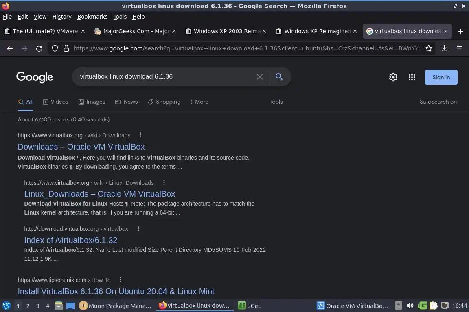Select the News search filter
Screen dimensions: 469x312
pos(127,102)
